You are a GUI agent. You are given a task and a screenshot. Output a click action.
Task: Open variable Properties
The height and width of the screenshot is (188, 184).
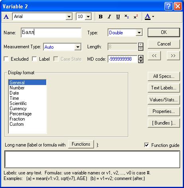click(164, 111)
